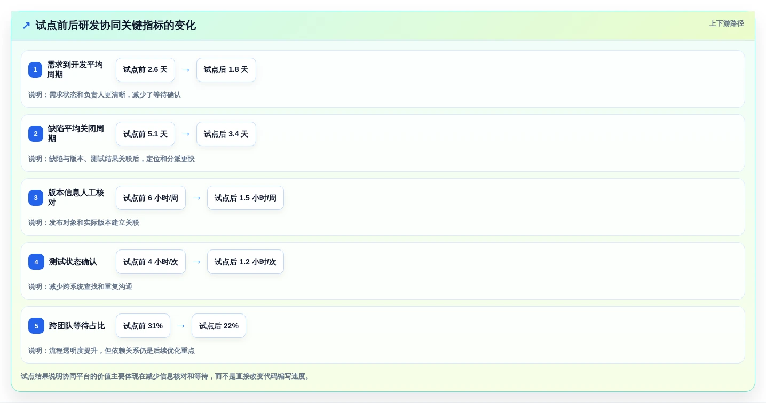Click the number 1 badge for 需求到开发平均周期
This screenshot has width=766, height=403.
(35, 70)
